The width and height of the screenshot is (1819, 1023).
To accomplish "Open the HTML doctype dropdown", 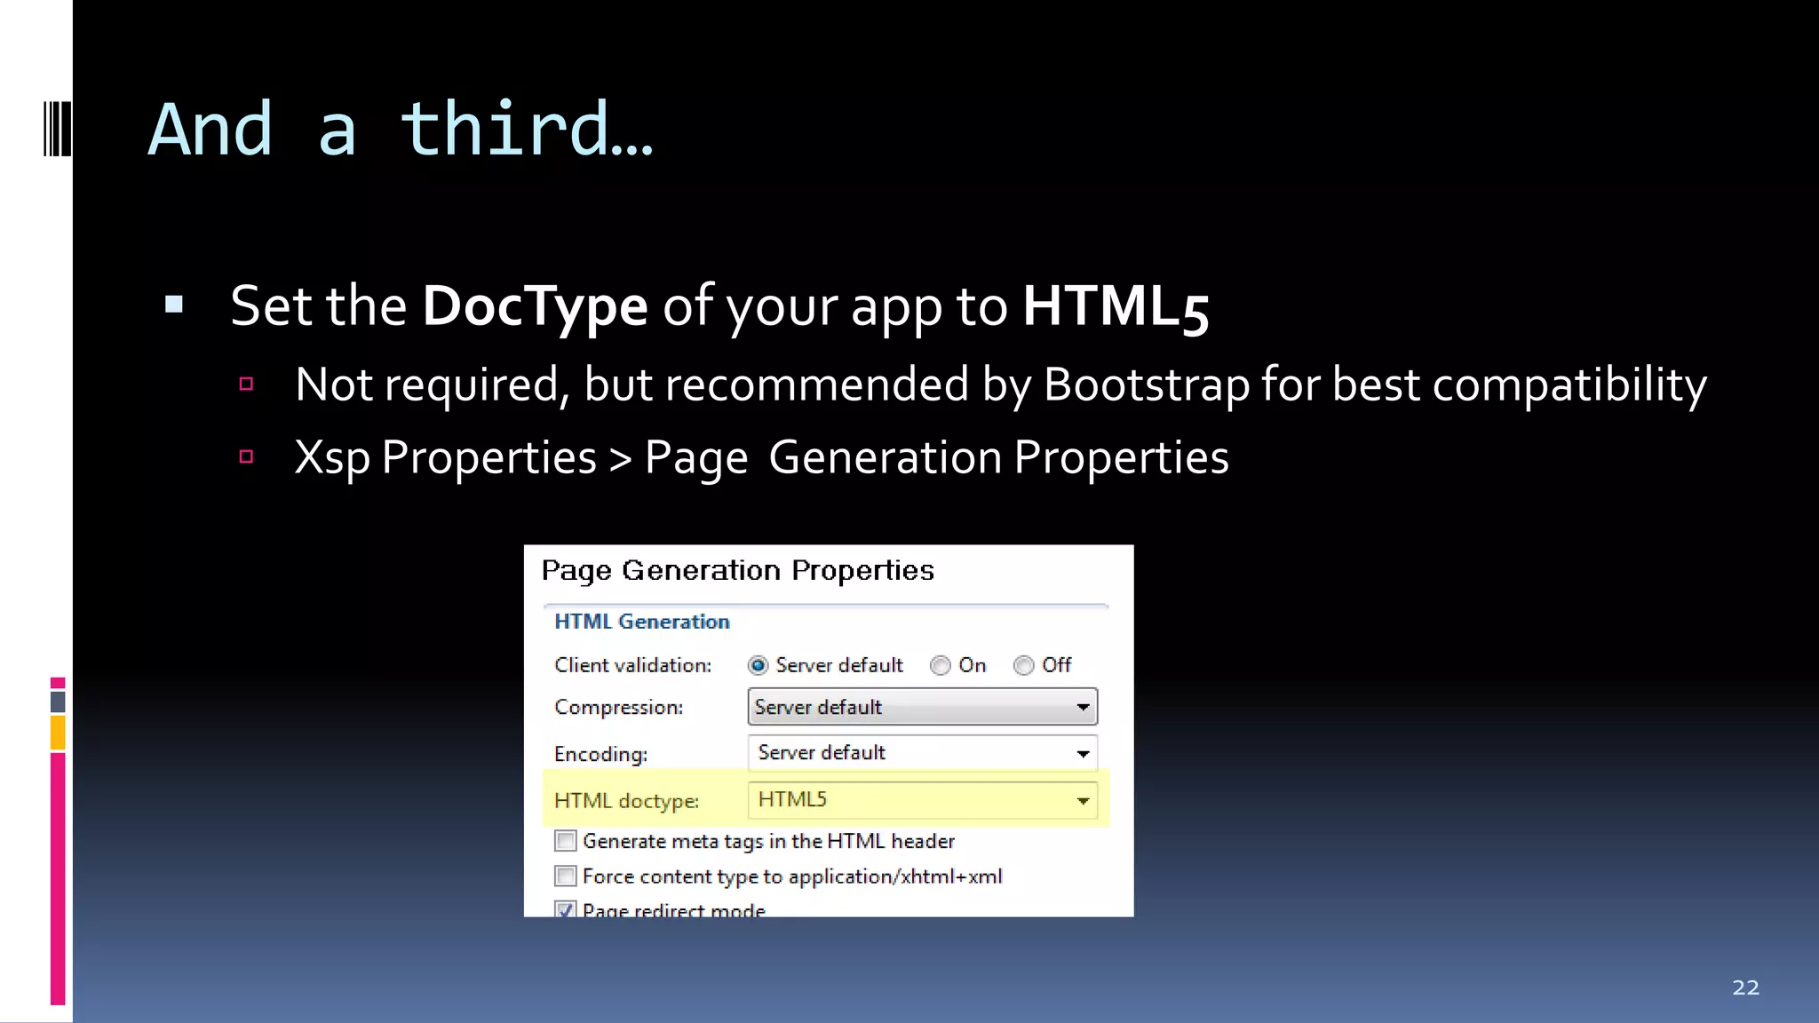I will 923,800.
